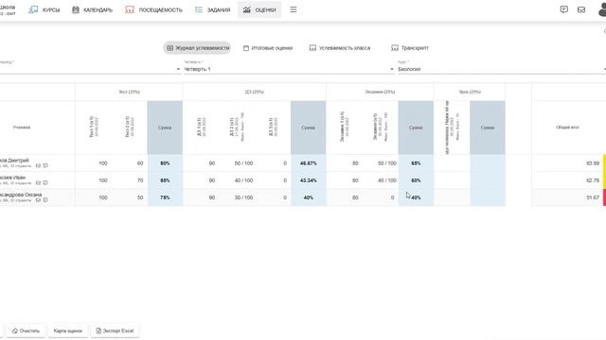
Task: Select the 65% Экзамен sum cell
Action: [x=416, y=163]
